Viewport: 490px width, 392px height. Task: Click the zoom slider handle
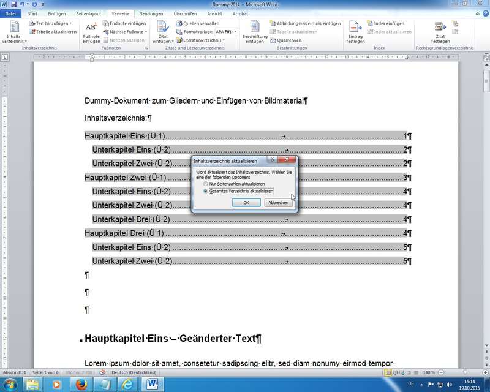pyautogui.click(x=466, y=372)
